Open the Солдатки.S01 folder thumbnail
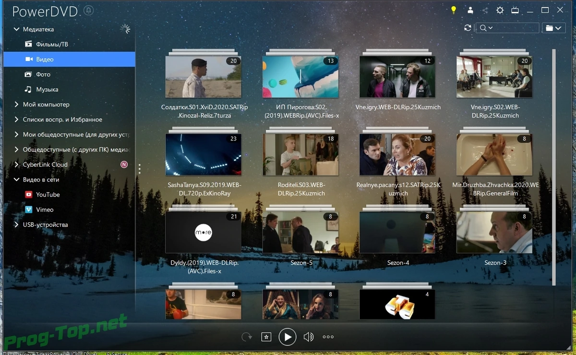 pyautogui.click(x=203, y=76)
